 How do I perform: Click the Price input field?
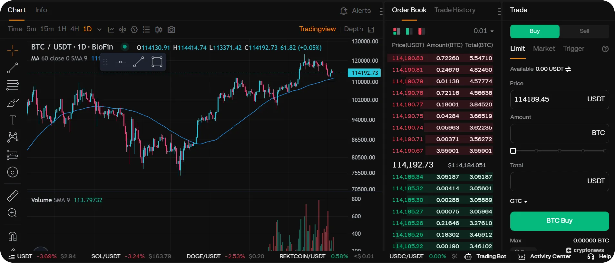(x=560, y=99)
